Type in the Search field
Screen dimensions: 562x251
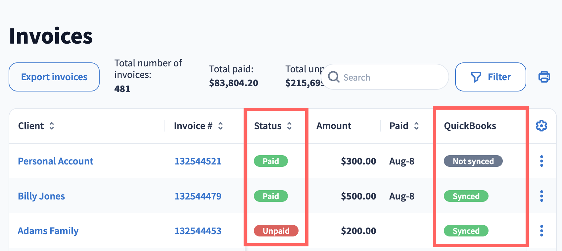tap(391, 77)
